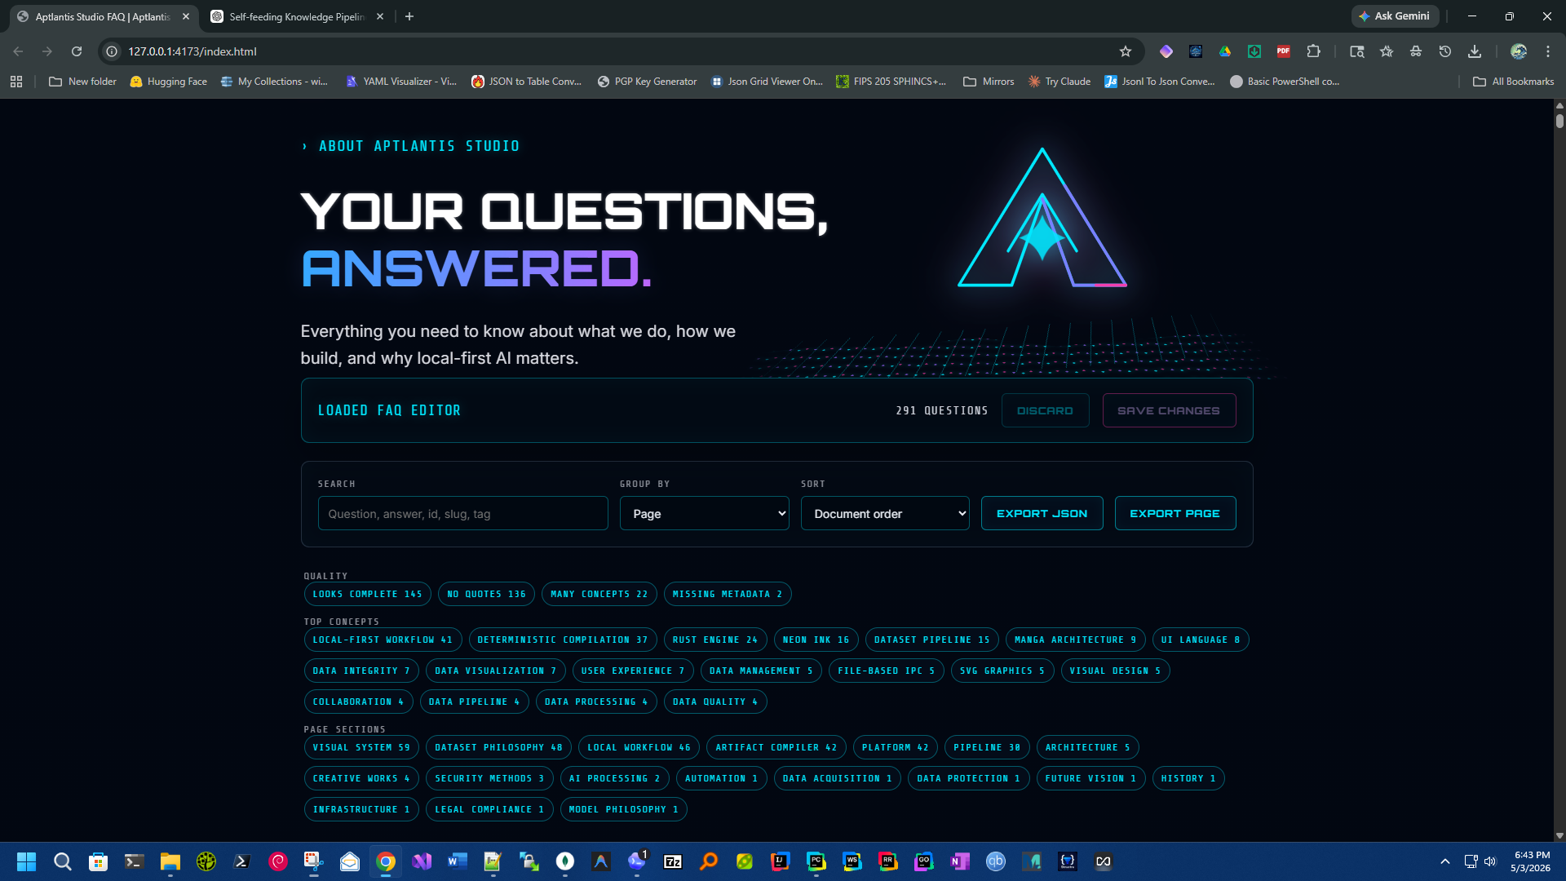1566x881 pixels.
Task: Reload the page with the refresh icon
Action: tap(77, 51)
